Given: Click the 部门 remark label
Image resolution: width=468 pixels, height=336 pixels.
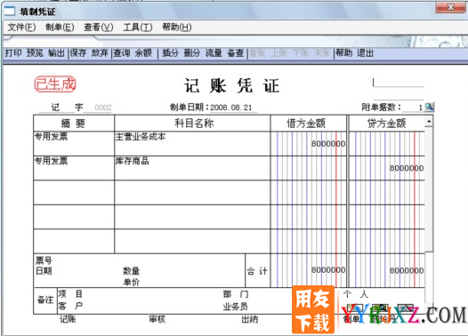Looking at the screenshot, I should (x=236, y=294).
